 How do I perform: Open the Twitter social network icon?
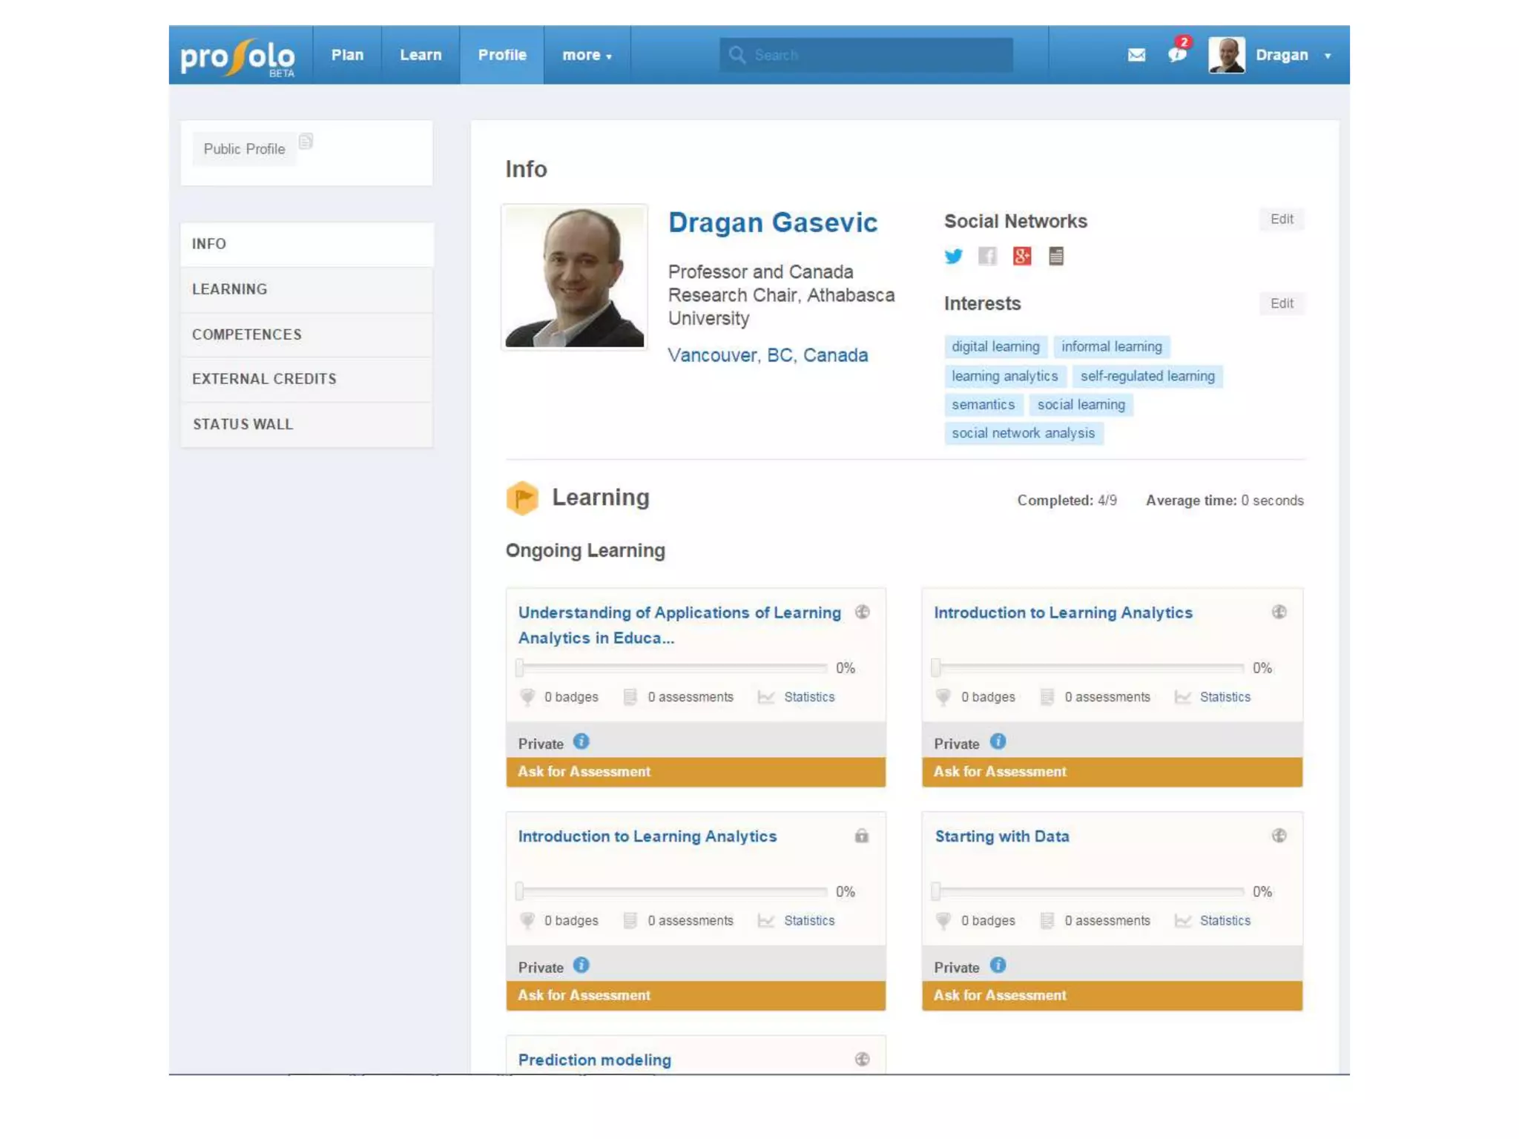pyautogui.click(x=953, y=257)
